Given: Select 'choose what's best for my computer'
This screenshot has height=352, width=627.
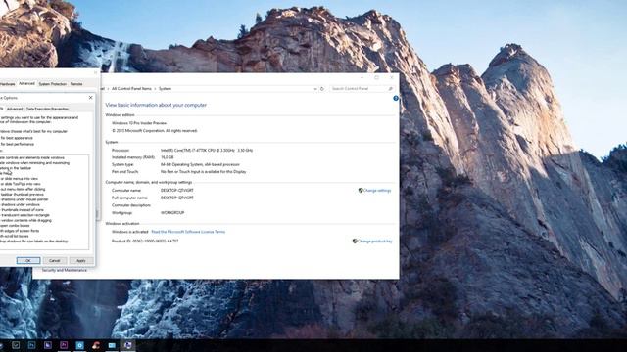Looking at the screenshot, I should coord(33,131).
